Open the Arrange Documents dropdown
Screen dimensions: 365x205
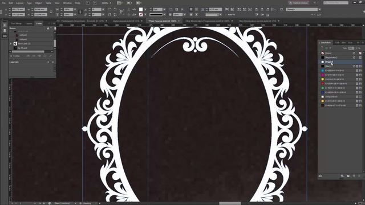[x=139, y=3]
